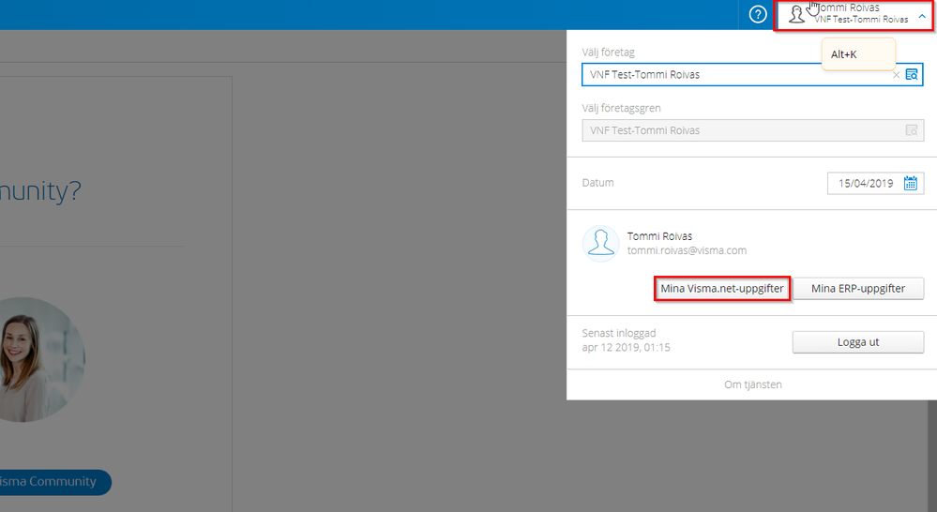Click the Välj företagsgren field

click(752, 130)
